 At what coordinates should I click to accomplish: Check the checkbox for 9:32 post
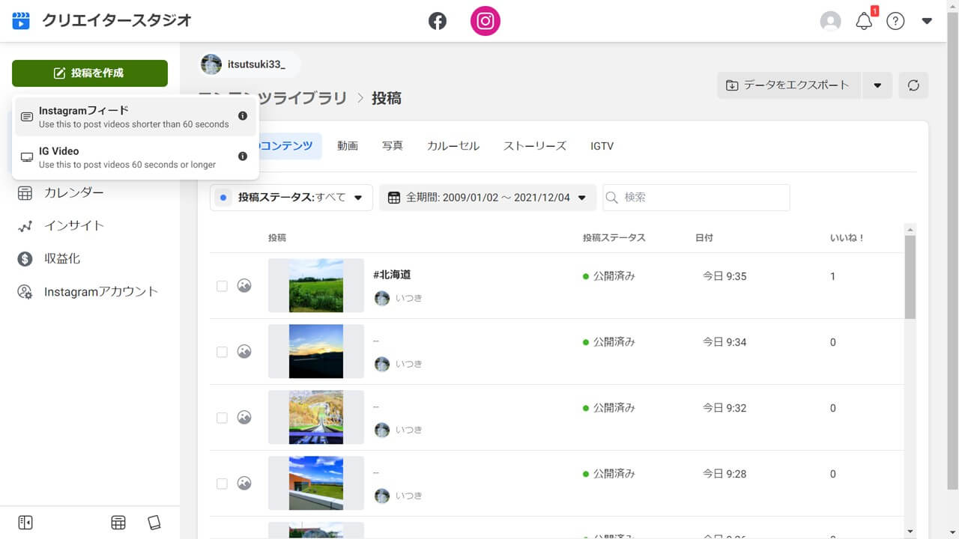point(222,418)
